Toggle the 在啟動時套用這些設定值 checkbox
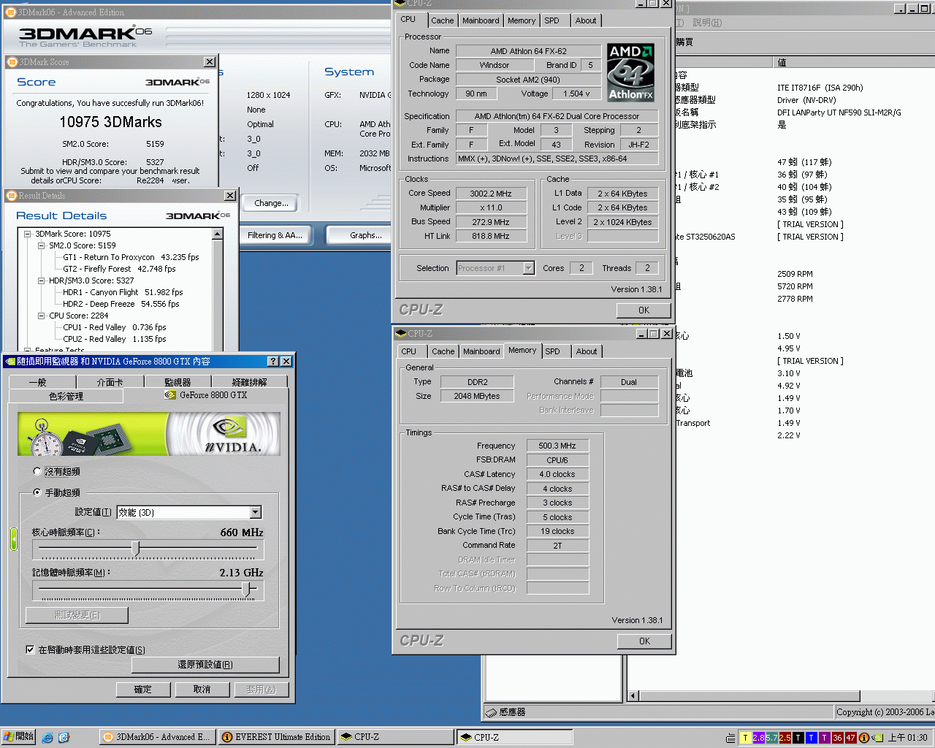 pyautogui.click(x=30, y=649)
